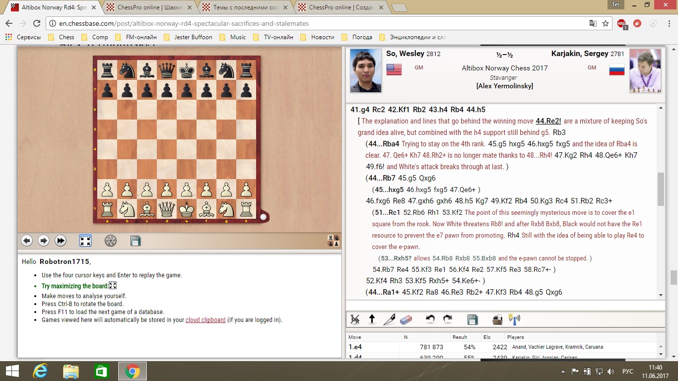Image resolution: width=678 pixels, height=381 pixels.
Task: Open the cloud clipboard link
Action: (205, 320)
